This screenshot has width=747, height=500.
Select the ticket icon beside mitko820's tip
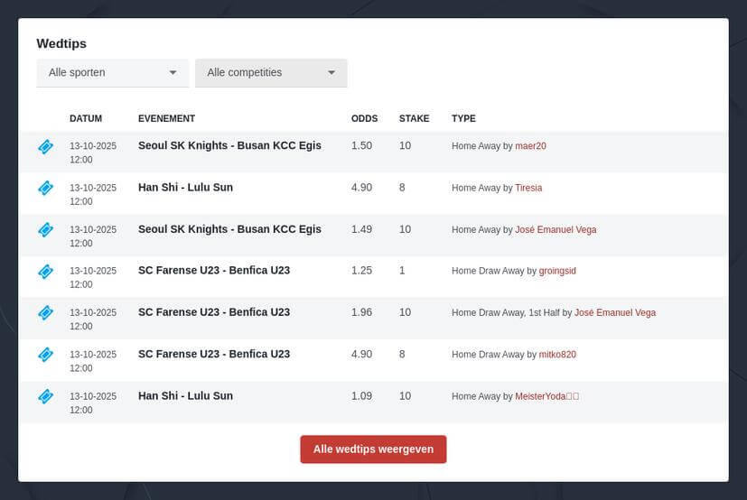(46, 354)
